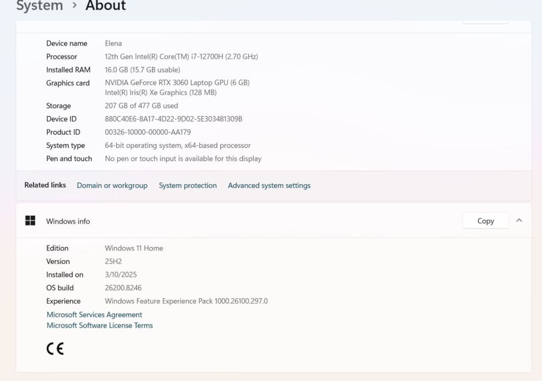Select the Windows Feature Experience Pack value
The width and height of the screenshot is (542, 381).
(186, 301)
